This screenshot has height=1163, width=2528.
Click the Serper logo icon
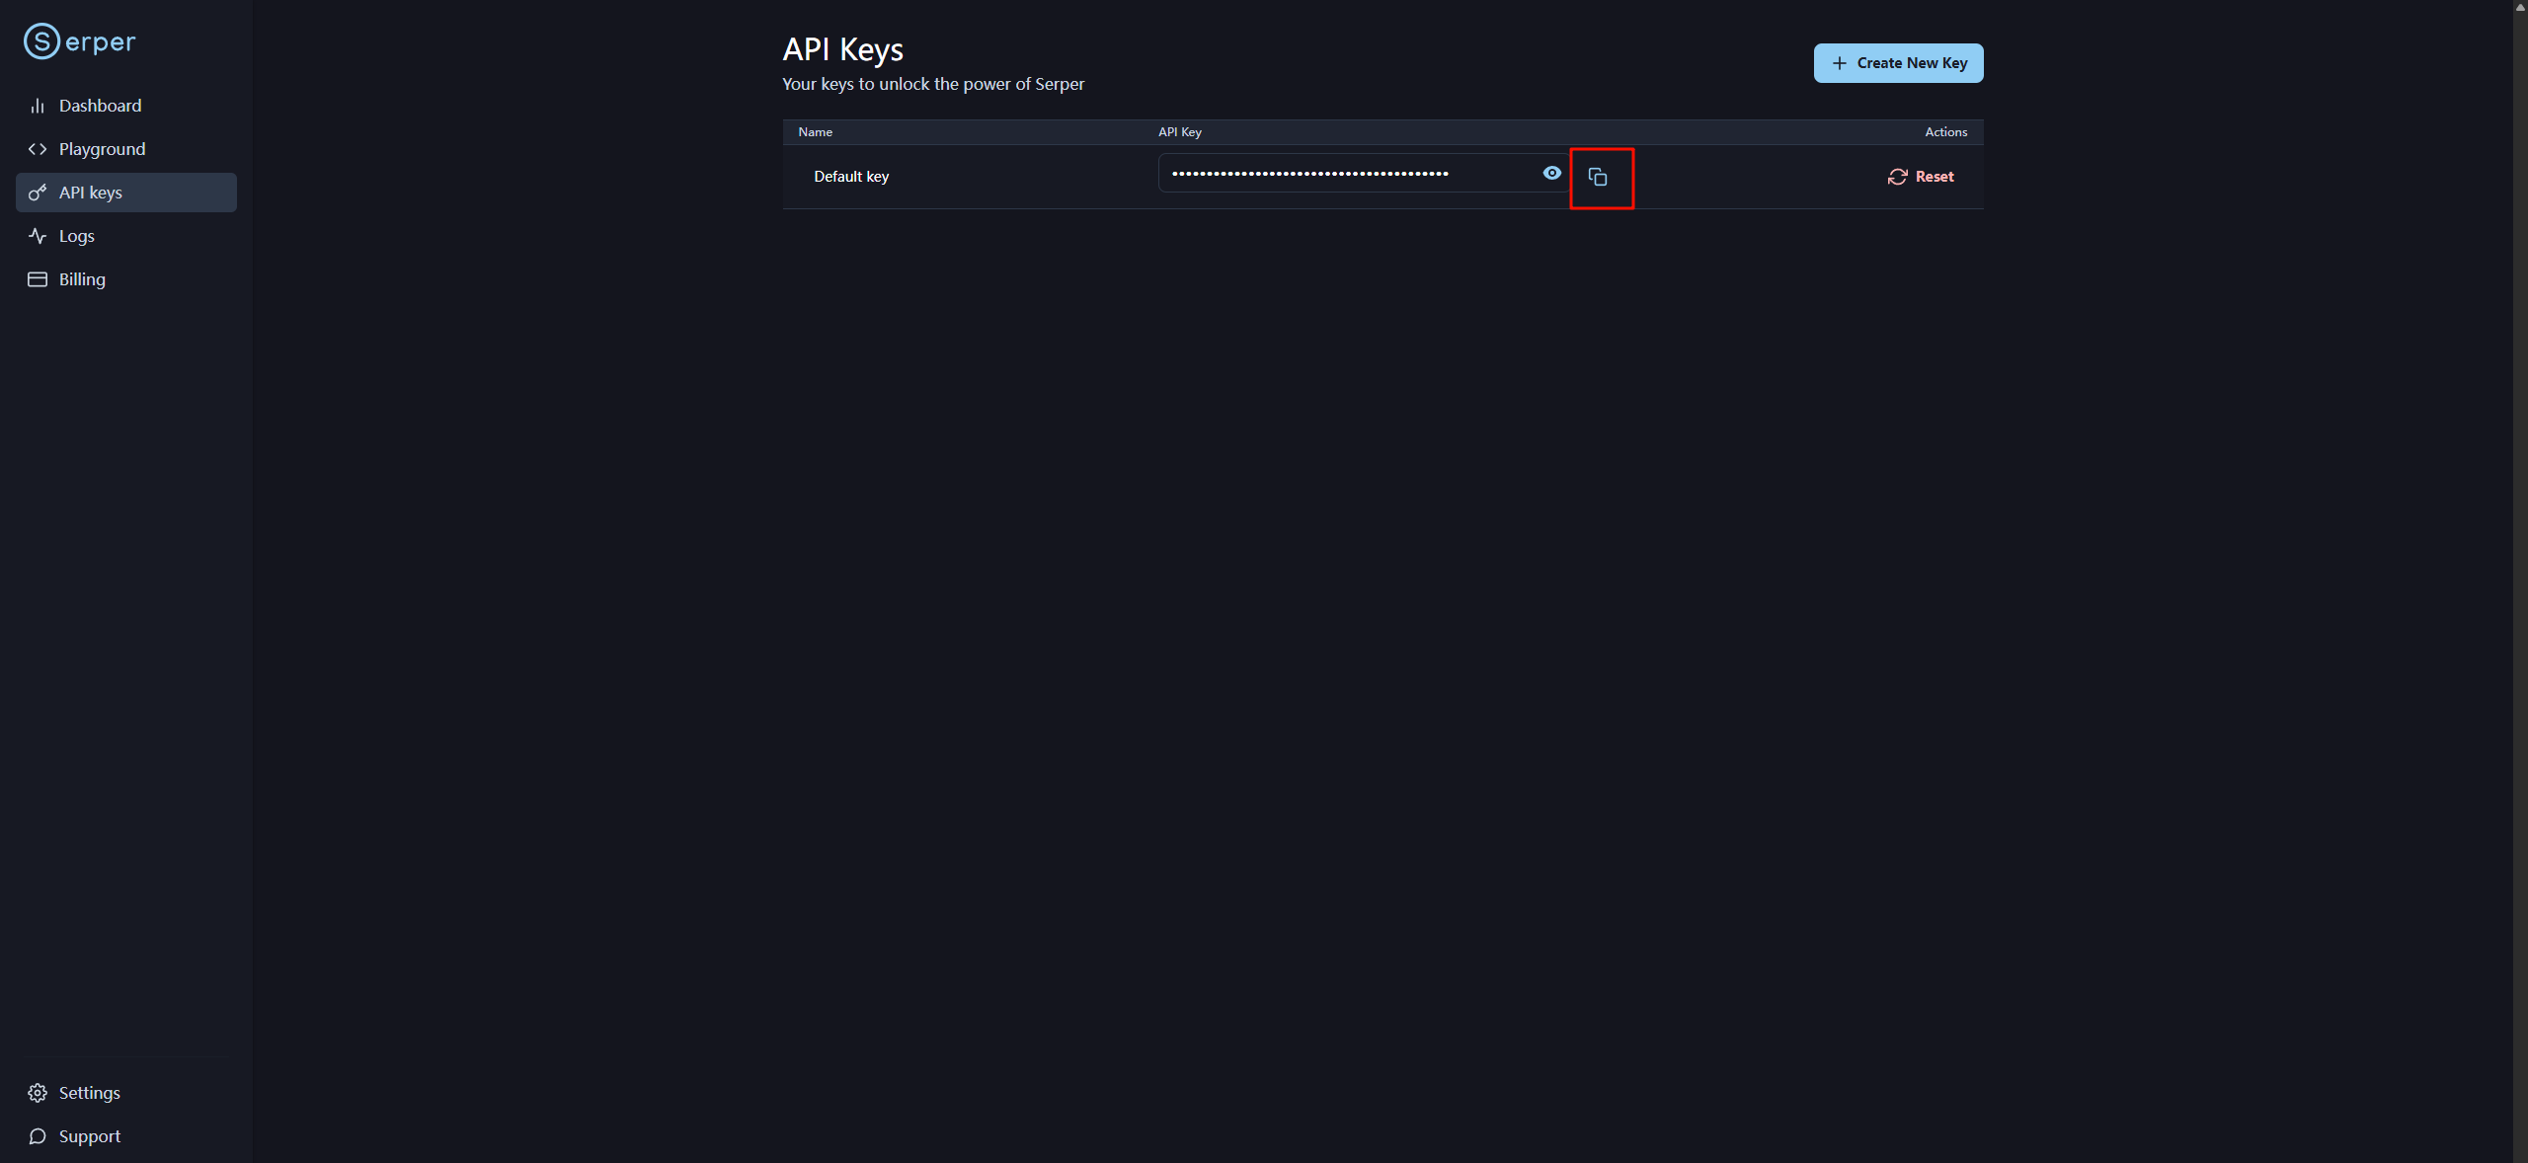[x=41, y=41]
